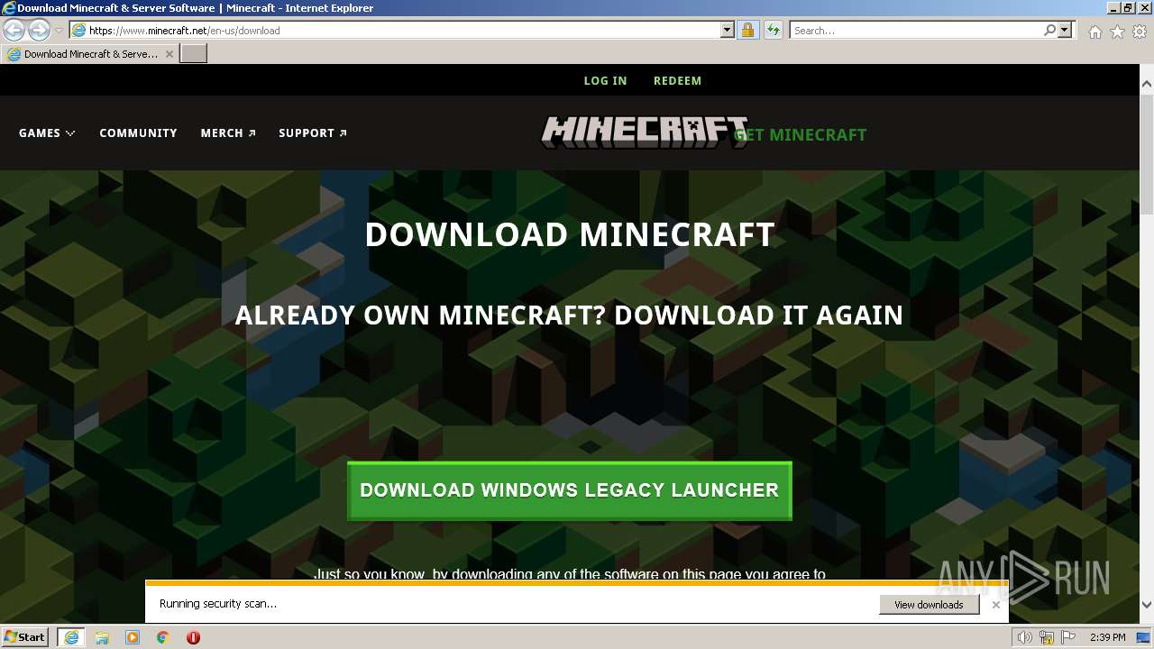Click the Minecraft logo

[644, 132]
